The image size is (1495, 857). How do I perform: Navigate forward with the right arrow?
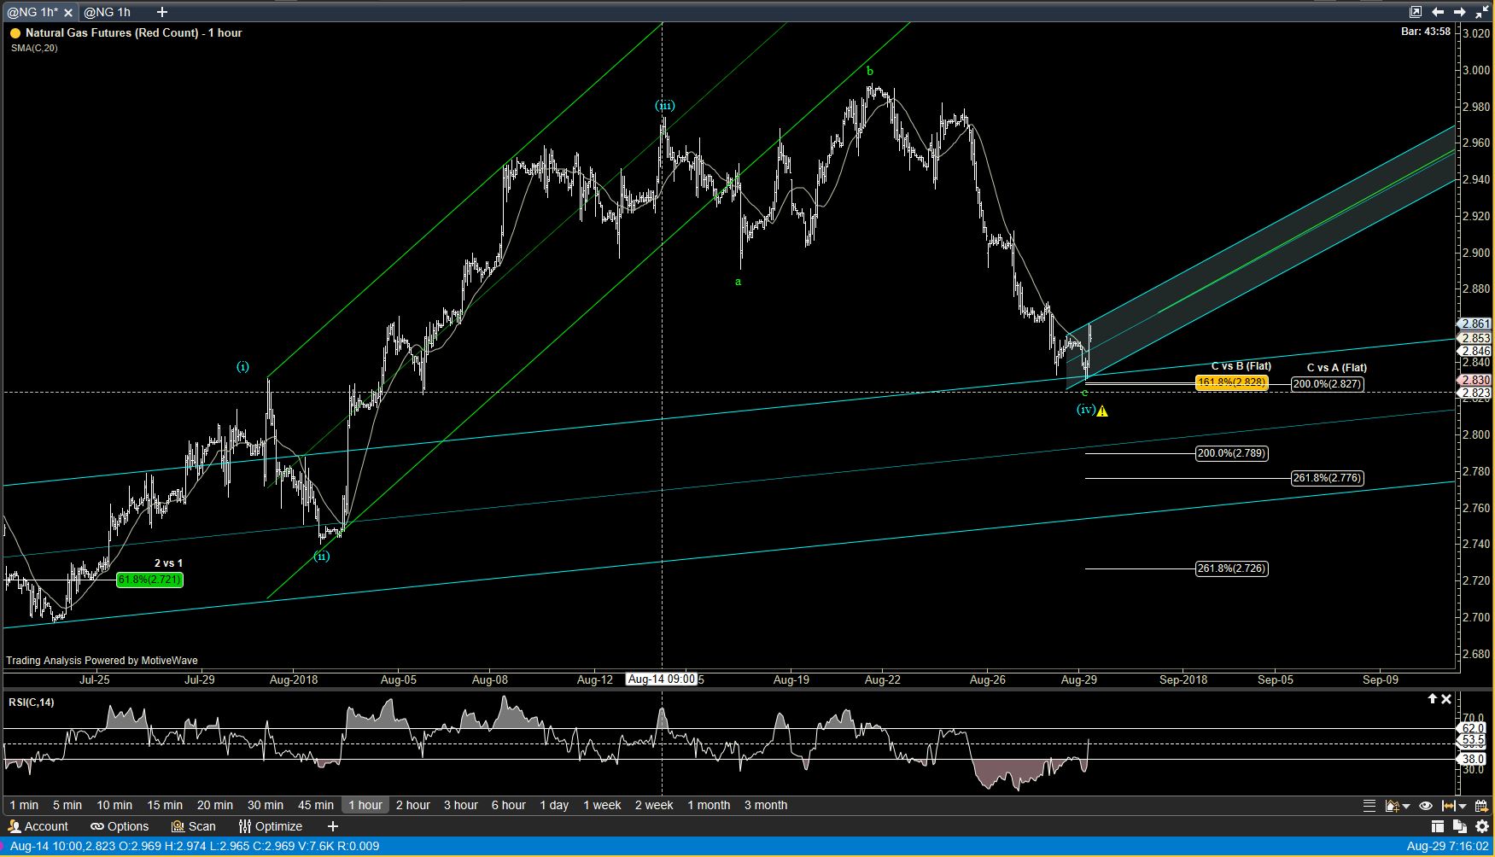tap(1460, 12)
